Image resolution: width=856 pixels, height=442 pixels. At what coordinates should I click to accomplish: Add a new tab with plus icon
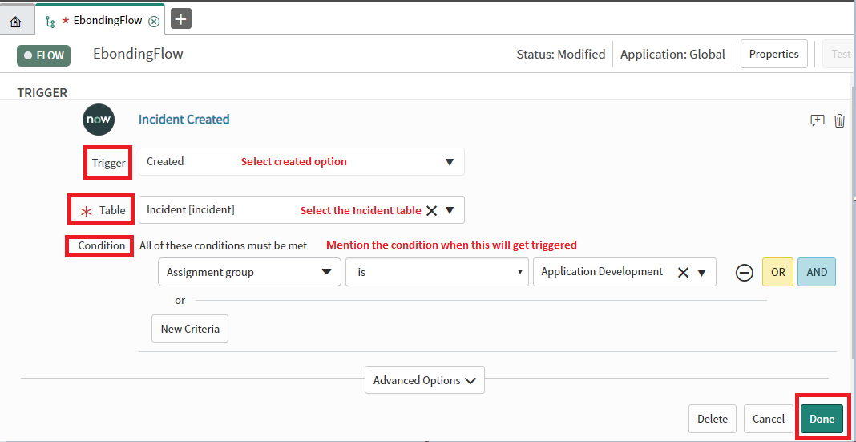[181, 19]
